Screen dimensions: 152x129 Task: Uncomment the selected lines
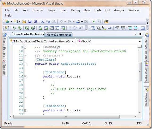coord(135,28)
